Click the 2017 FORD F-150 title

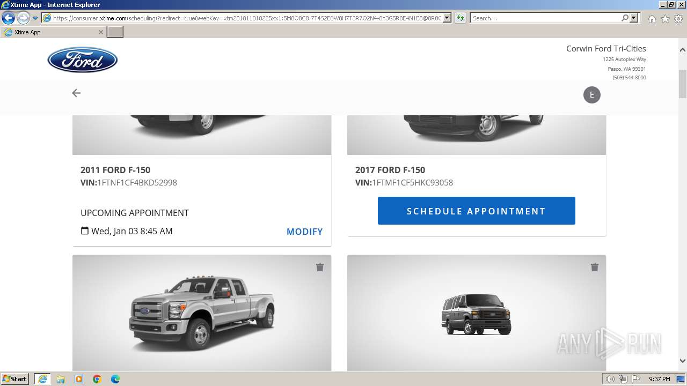coord(390,170)
